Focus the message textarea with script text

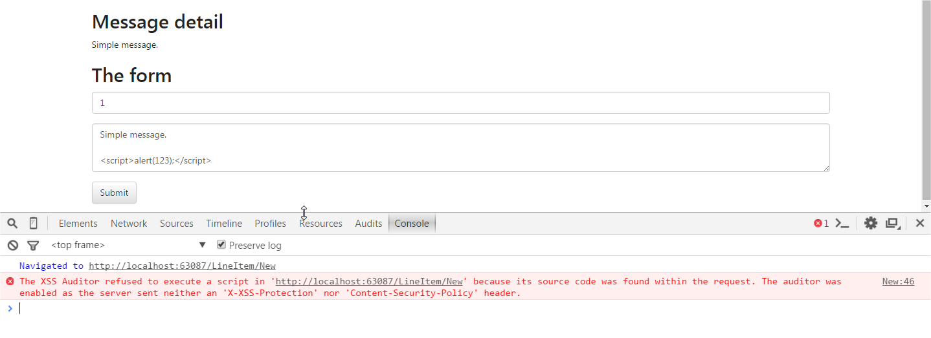click(x=460, y=148)
